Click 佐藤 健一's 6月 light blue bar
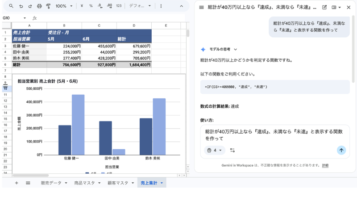 pyautogui.click(x=78, y=125)
